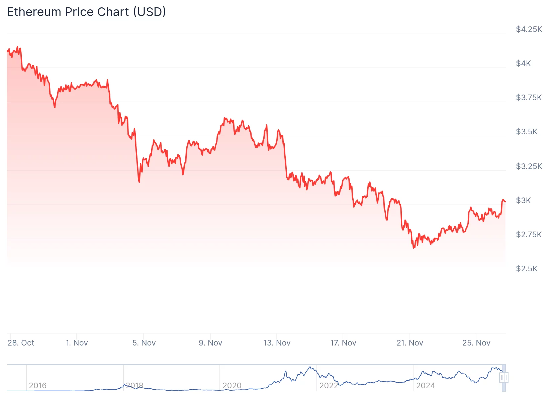Click the 2018 label in the navigator

tap(134, 386)
